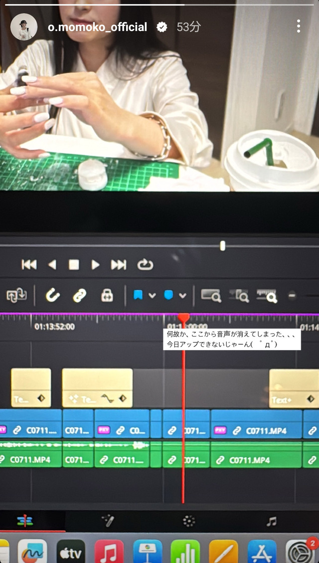This screenshot has height=563, width=319.
Task: Toggle loop playback
Action: pos(146,265)
